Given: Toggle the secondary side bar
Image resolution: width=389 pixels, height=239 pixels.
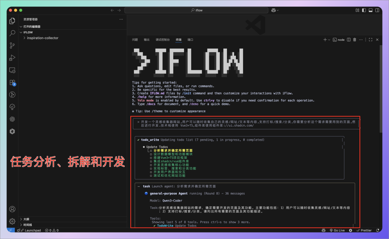Looking at the screenshot, I should click(x=377, y=10).
